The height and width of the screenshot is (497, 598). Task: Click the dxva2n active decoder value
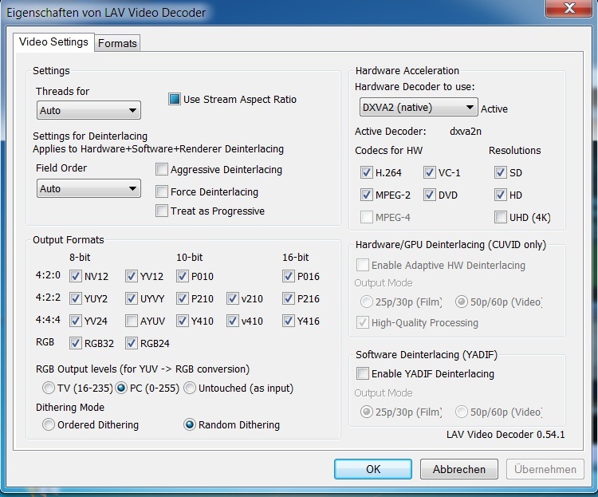click(x=466, y=132)
